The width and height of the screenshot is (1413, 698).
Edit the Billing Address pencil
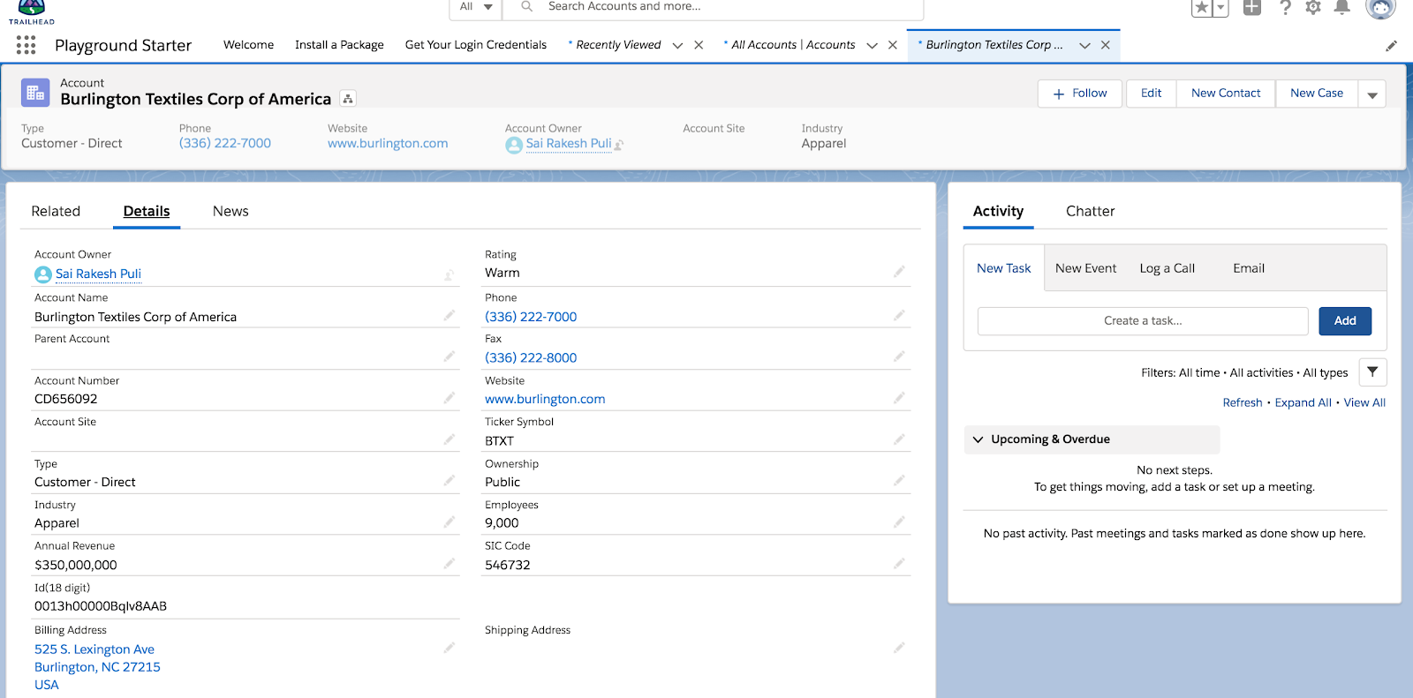[450, 648]
